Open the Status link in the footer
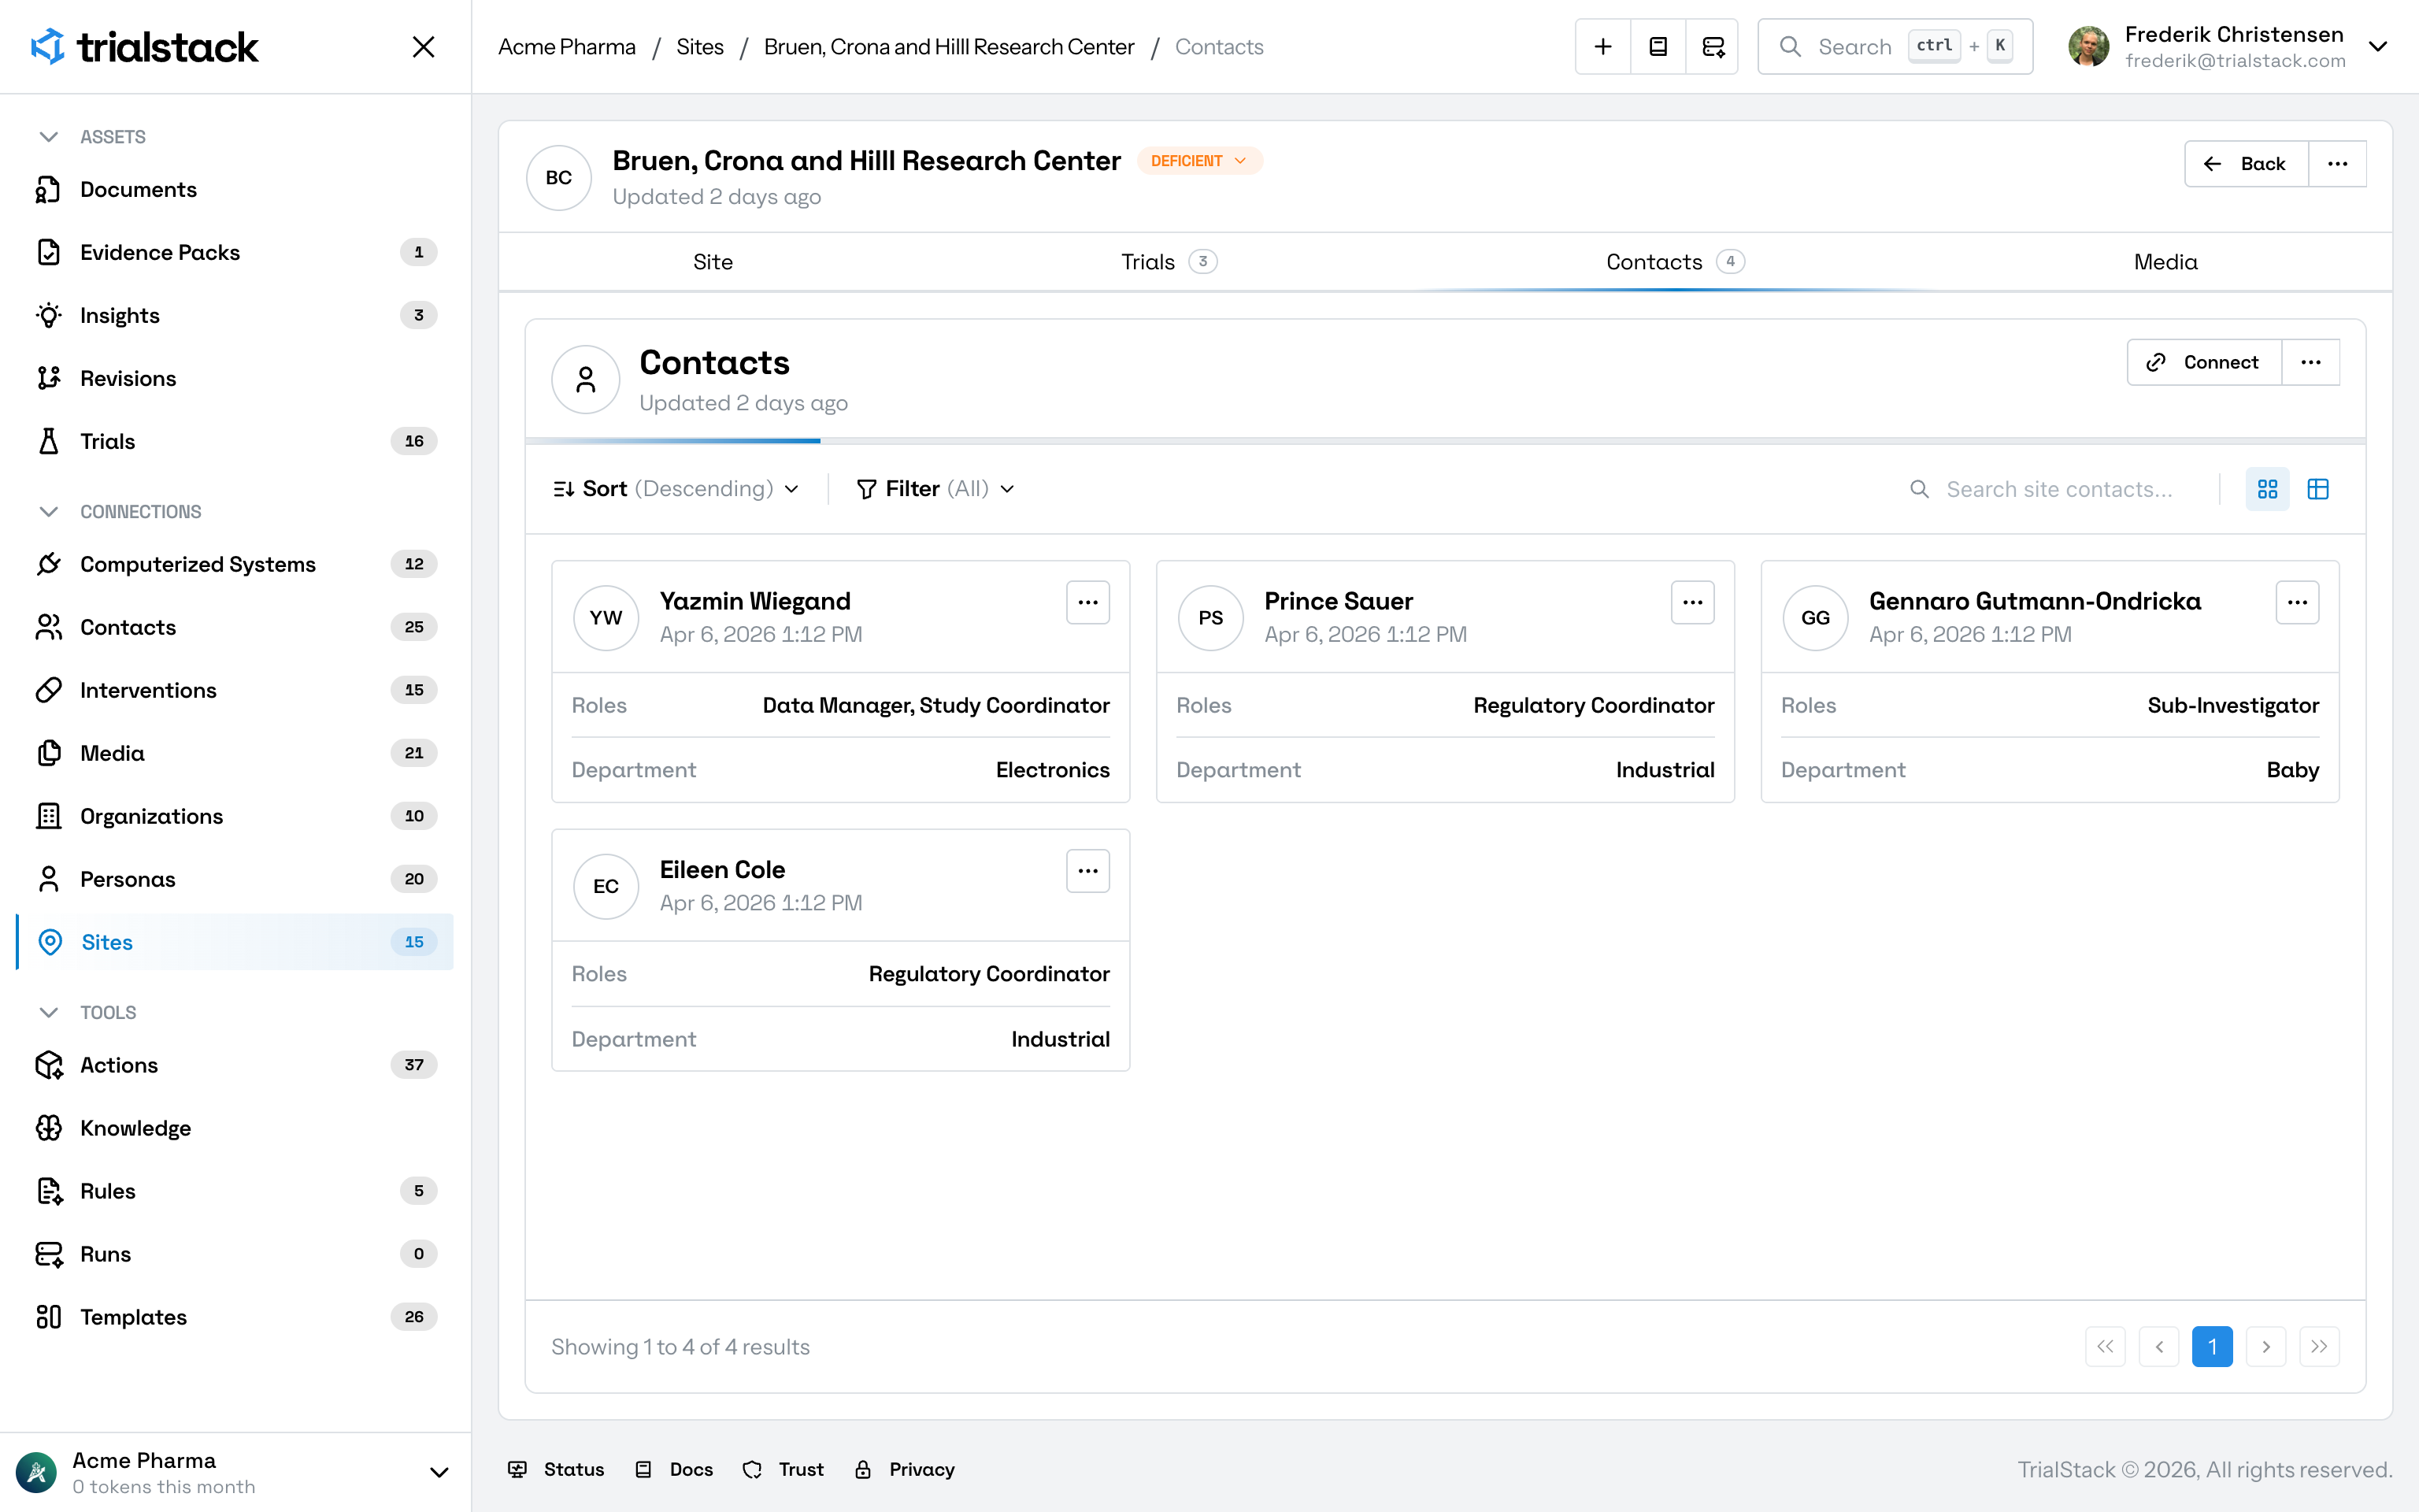The height and width of the screenshot is (1512, 2419). (x=556, y=1470)
